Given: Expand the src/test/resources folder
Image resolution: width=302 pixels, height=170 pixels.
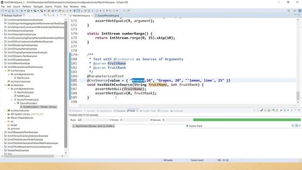Looking at the screenshot, I should point(5,110).
